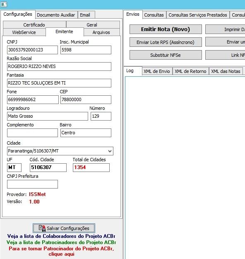Screen dimensions: 245x259
Task: Open the Colaboradores do Projeto ACBr link
Action: (61, 236)
